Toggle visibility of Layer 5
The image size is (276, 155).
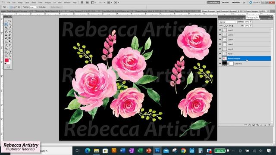220,44
